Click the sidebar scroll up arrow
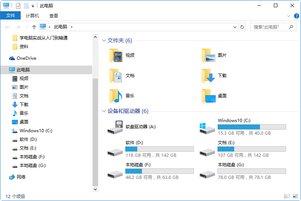 (x=95, y=37)
